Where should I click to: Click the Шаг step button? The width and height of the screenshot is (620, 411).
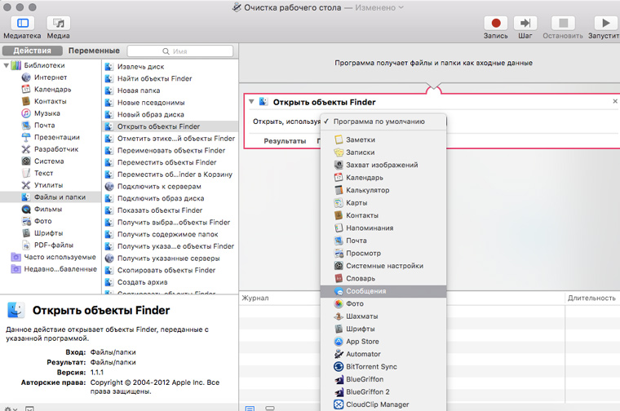point(525,24)
